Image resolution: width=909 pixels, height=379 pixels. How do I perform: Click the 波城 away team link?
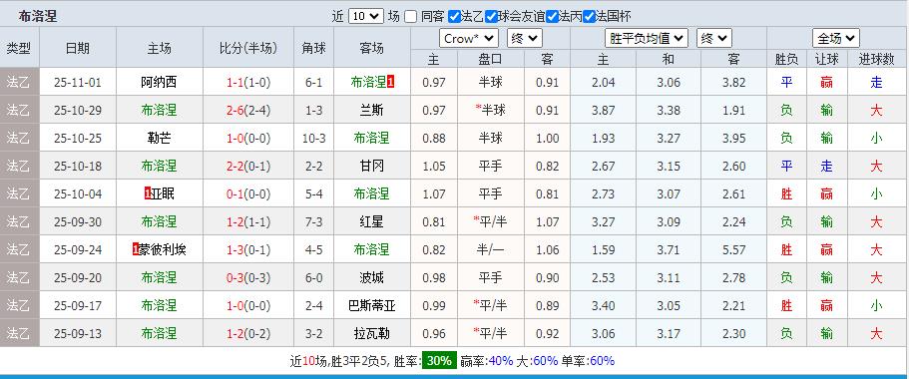pos(371,277)
